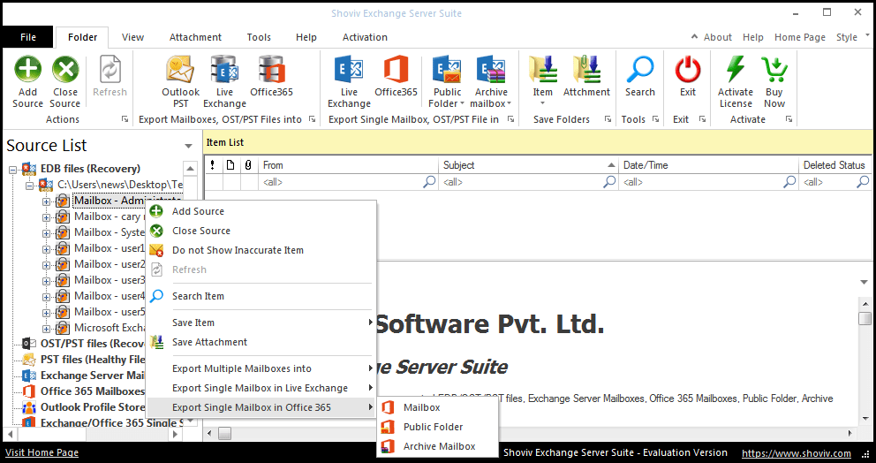Click the Buy Now cart icon

tap(774, 69)
